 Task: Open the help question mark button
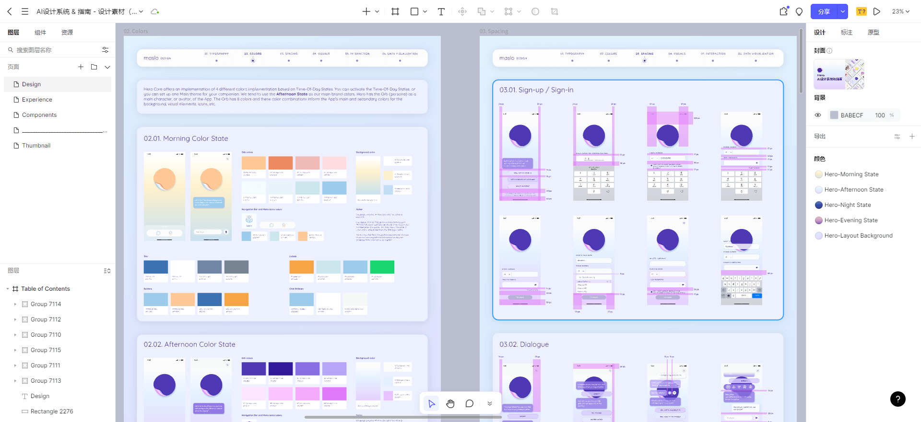898,399
